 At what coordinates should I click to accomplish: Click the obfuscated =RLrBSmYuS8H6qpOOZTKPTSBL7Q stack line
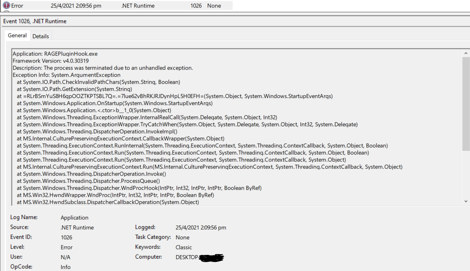click(175, 96)
